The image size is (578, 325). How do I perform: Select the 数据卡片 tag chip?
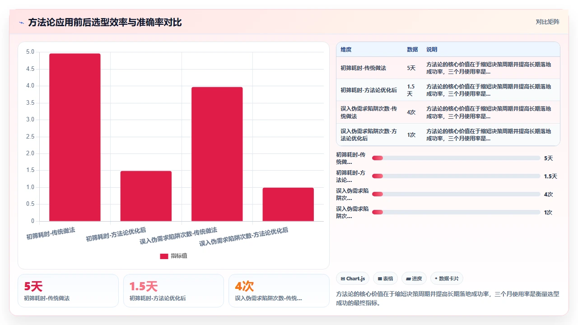tap(447, 279)
